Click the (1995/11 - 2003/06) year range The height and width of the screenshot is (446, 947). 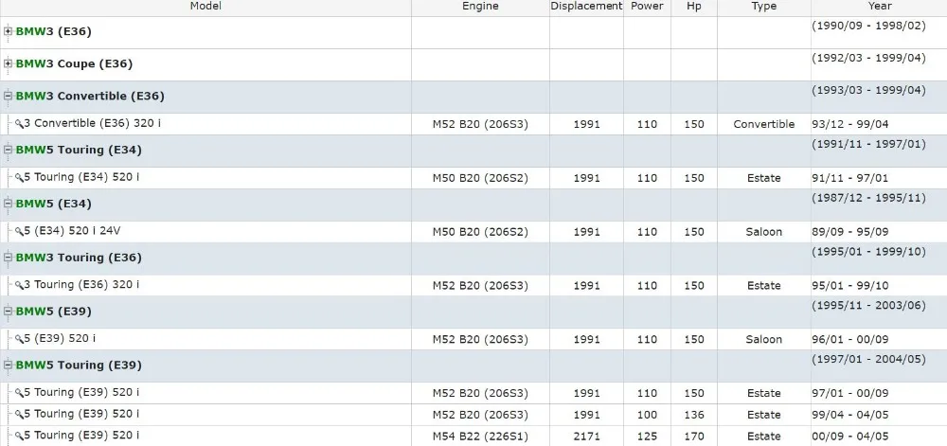(869, 305)
